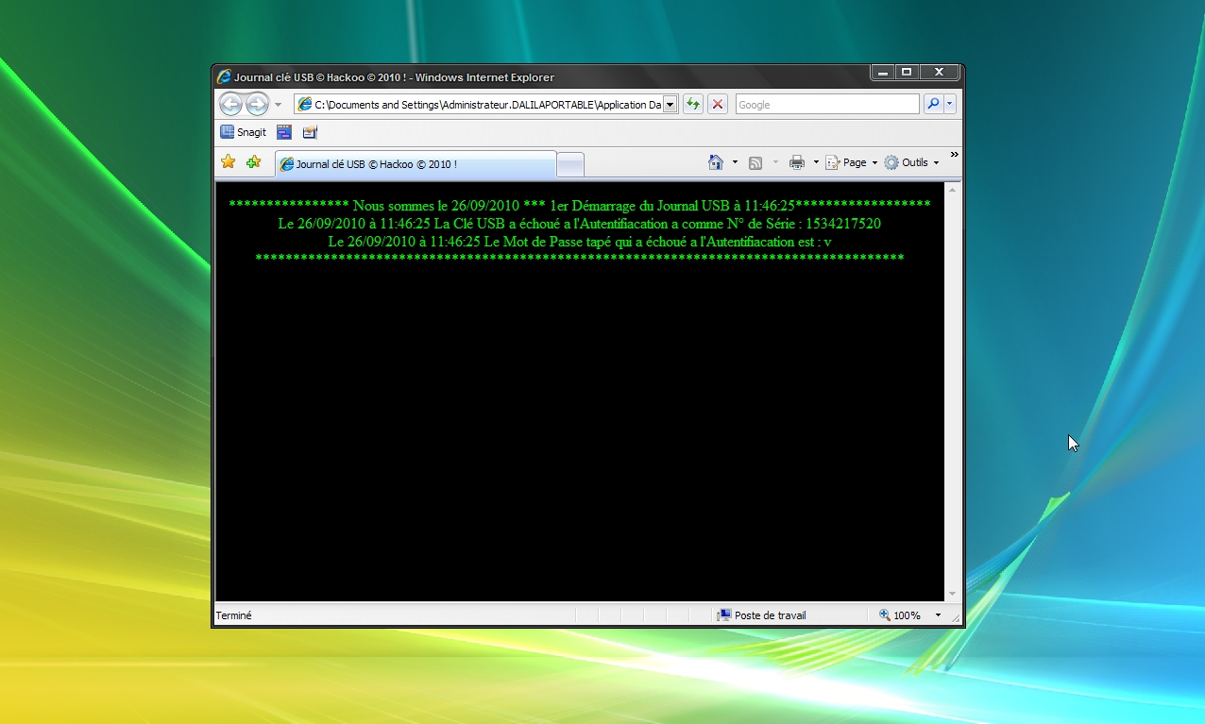This screenshot has height=724, width=1205.
Task: Open the Outils menu
Action: [912, 162]
